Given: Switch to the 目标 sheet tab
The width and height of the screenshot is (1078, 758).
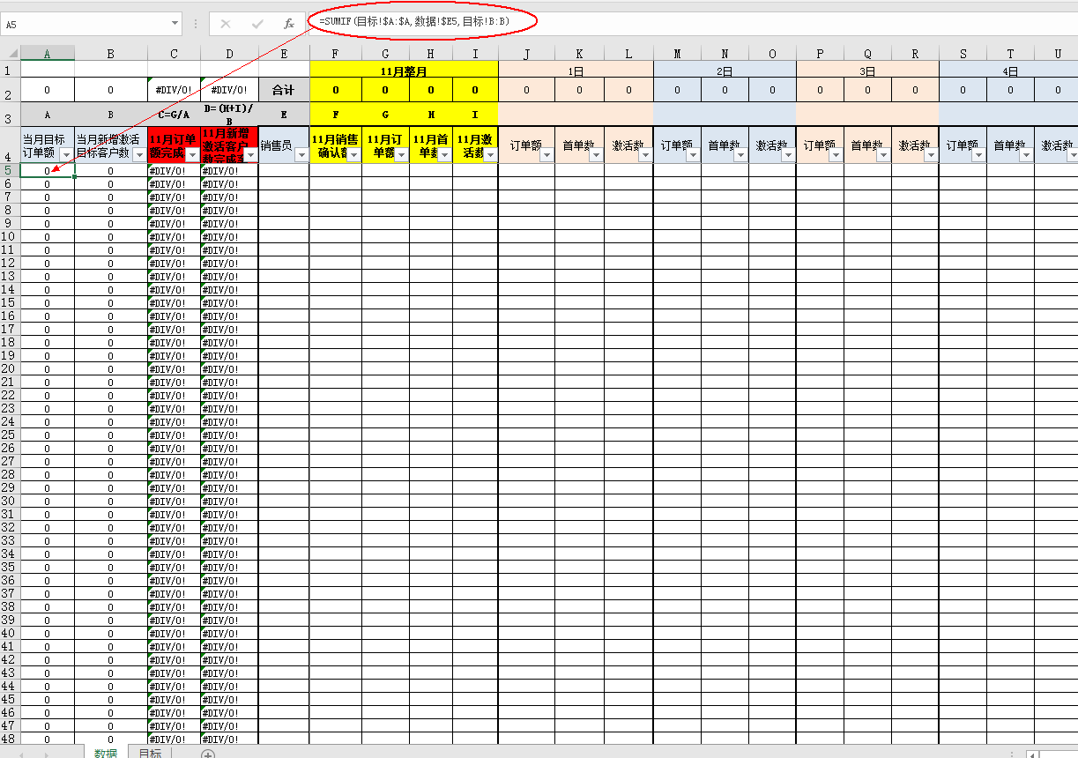Looking at the screenshot, I should [150, 754].
